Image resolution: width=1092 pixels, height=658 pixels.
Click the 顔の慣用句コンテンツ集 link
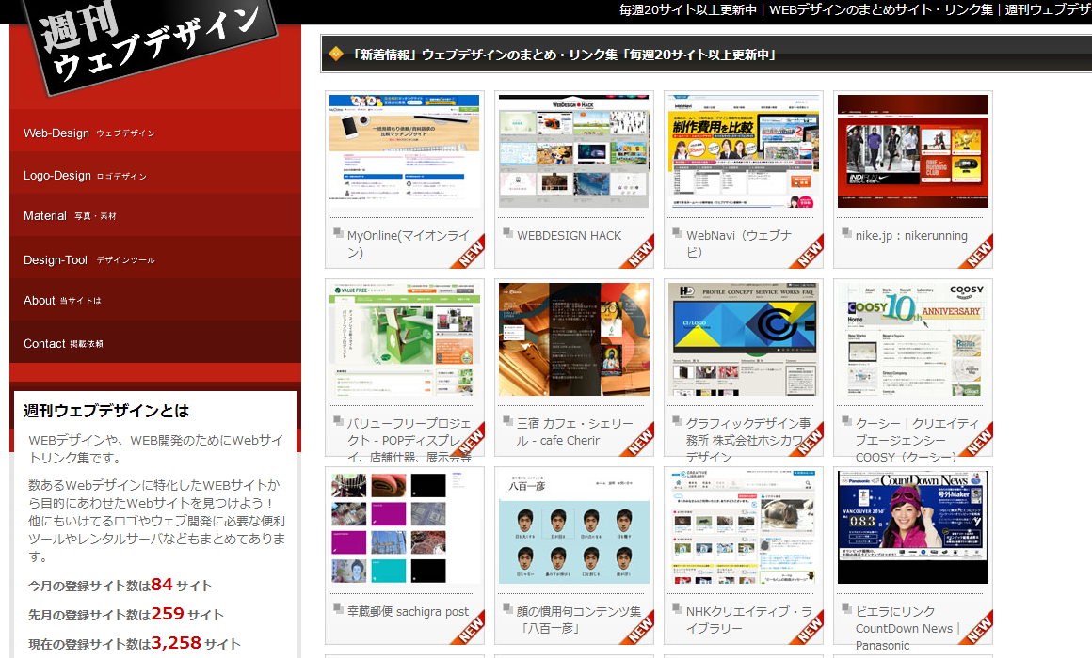click(579, 619)
